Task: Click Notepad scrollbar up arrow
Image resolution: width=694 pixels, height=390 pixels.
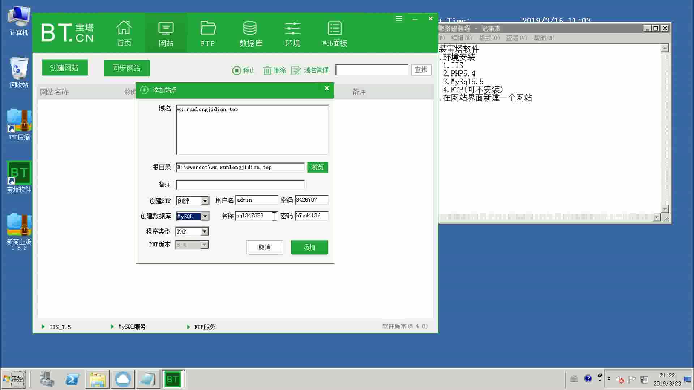Action: tap(665, 48)
